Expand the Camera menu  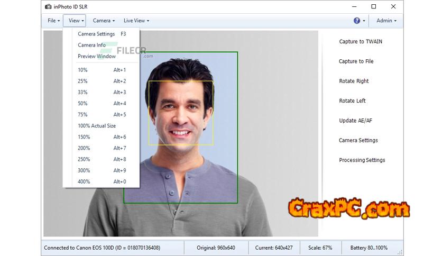(x=104, y=21)
